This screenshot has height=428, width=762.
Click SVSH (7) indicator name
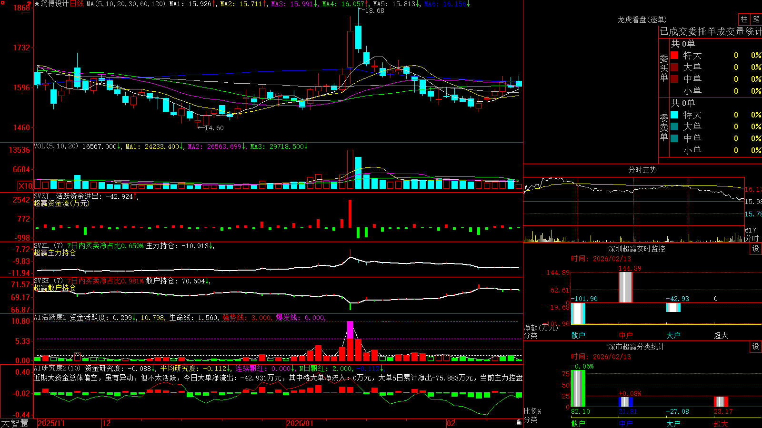point(48,281)
